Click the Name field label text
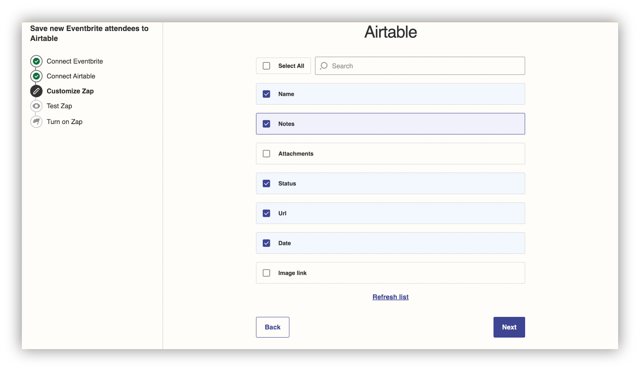The height and width of the screenshot is (371, 640). click(x=286, y=94)
